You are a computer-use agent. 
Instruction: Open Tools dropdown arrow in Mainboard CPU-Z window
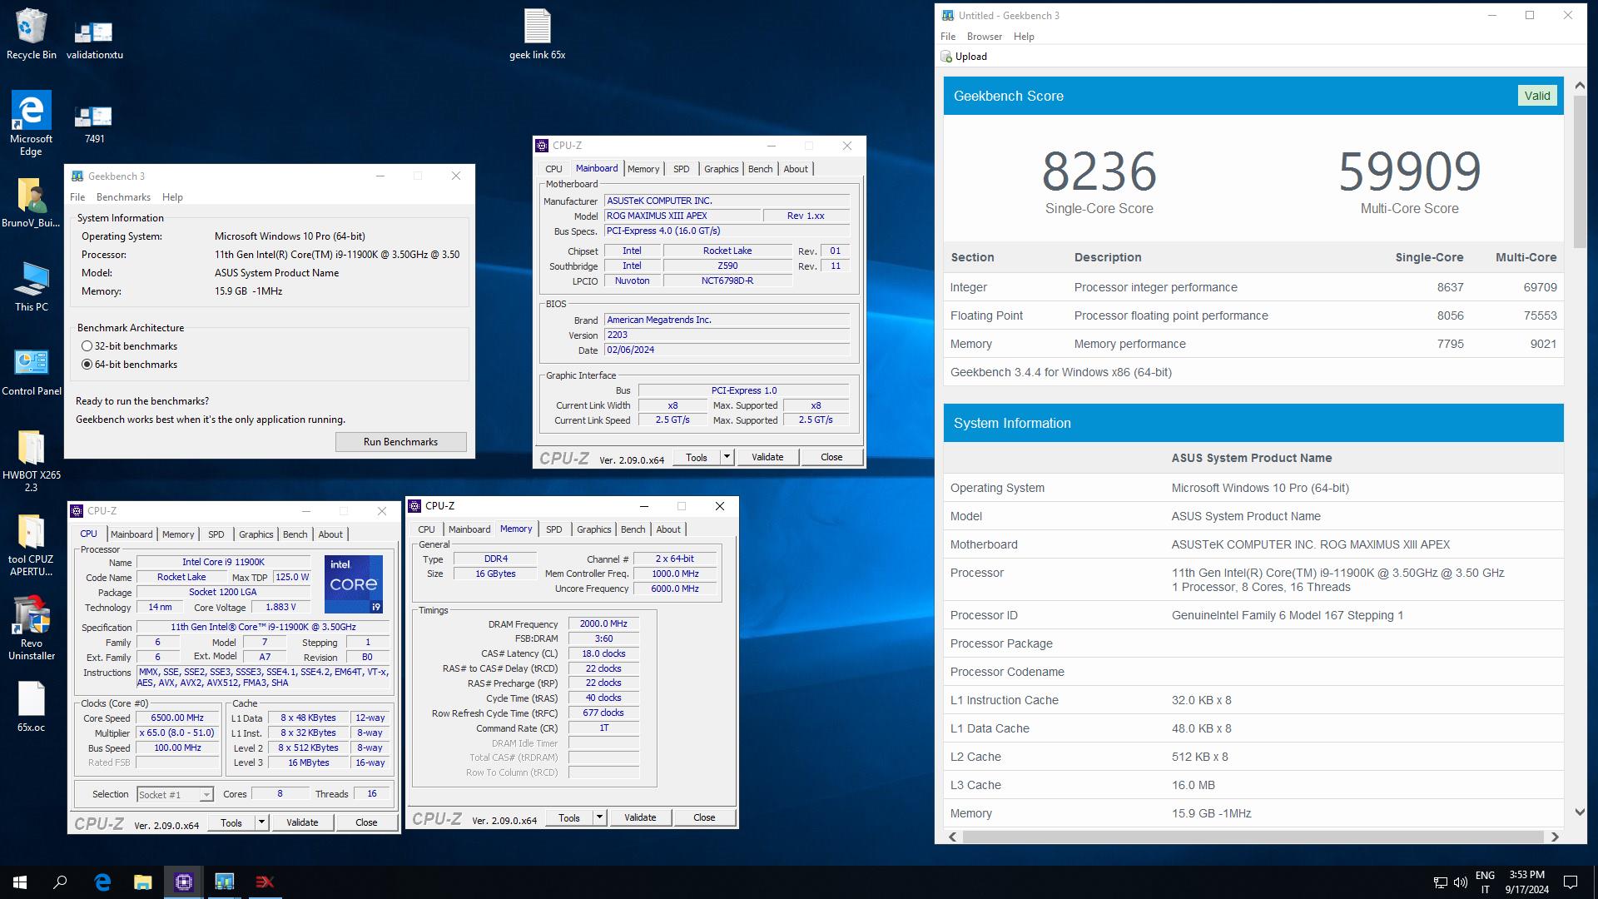[727, 457]
